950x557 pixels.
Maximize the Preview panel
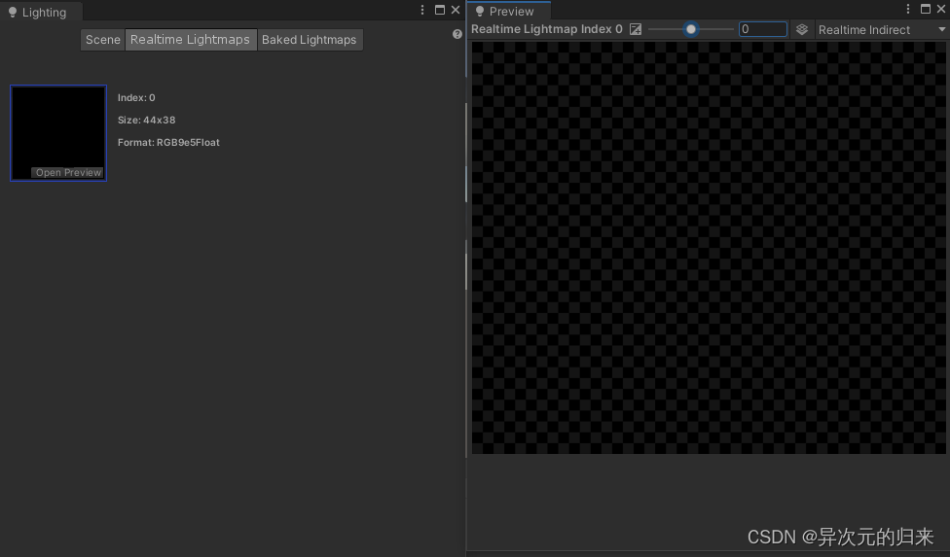[x=925, y=9]
